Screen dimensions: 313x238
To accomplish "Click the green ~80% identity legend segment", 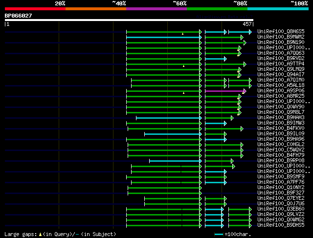I will coord(217,9).
